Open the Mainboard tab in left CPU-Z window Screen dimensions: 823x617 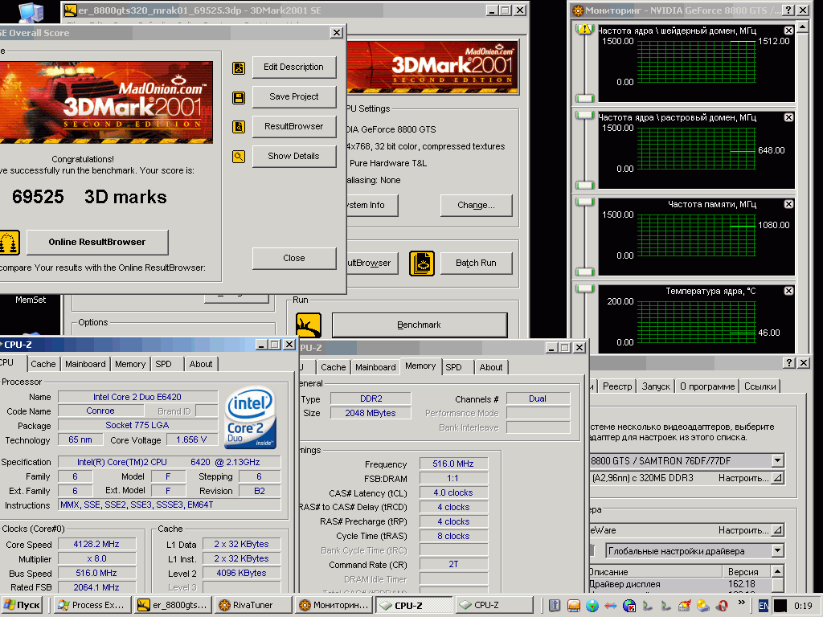pos(85,364)
